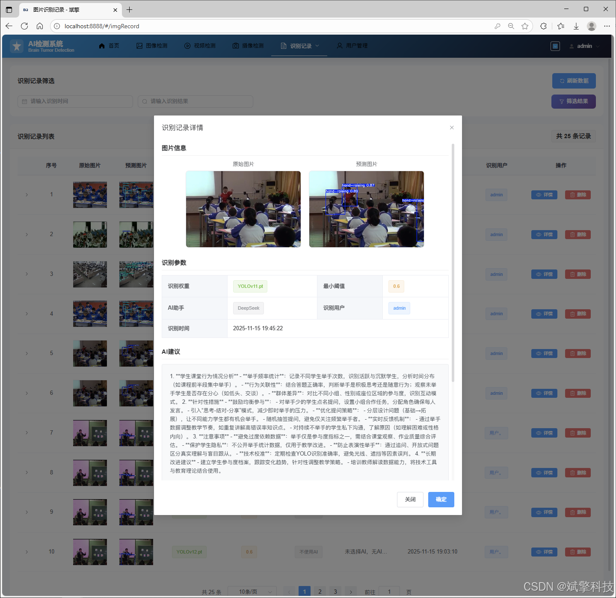Expand row 10 in the record list
This screenshot has width=616, height=598.
tap(27, 552)
